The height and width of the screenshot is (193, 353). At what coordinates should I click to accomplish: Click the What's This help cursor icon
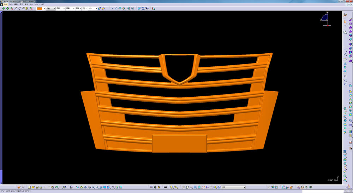(65, 187)
